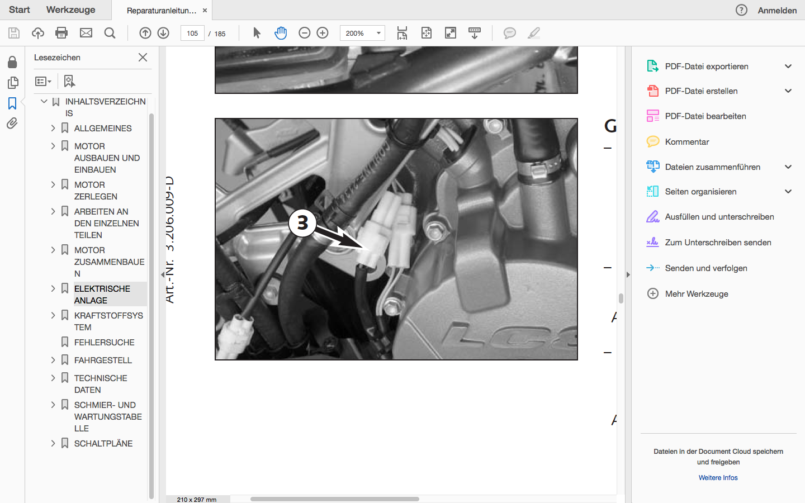
Task: Click the horizontal scrollbar under the document
Action: 334,499
